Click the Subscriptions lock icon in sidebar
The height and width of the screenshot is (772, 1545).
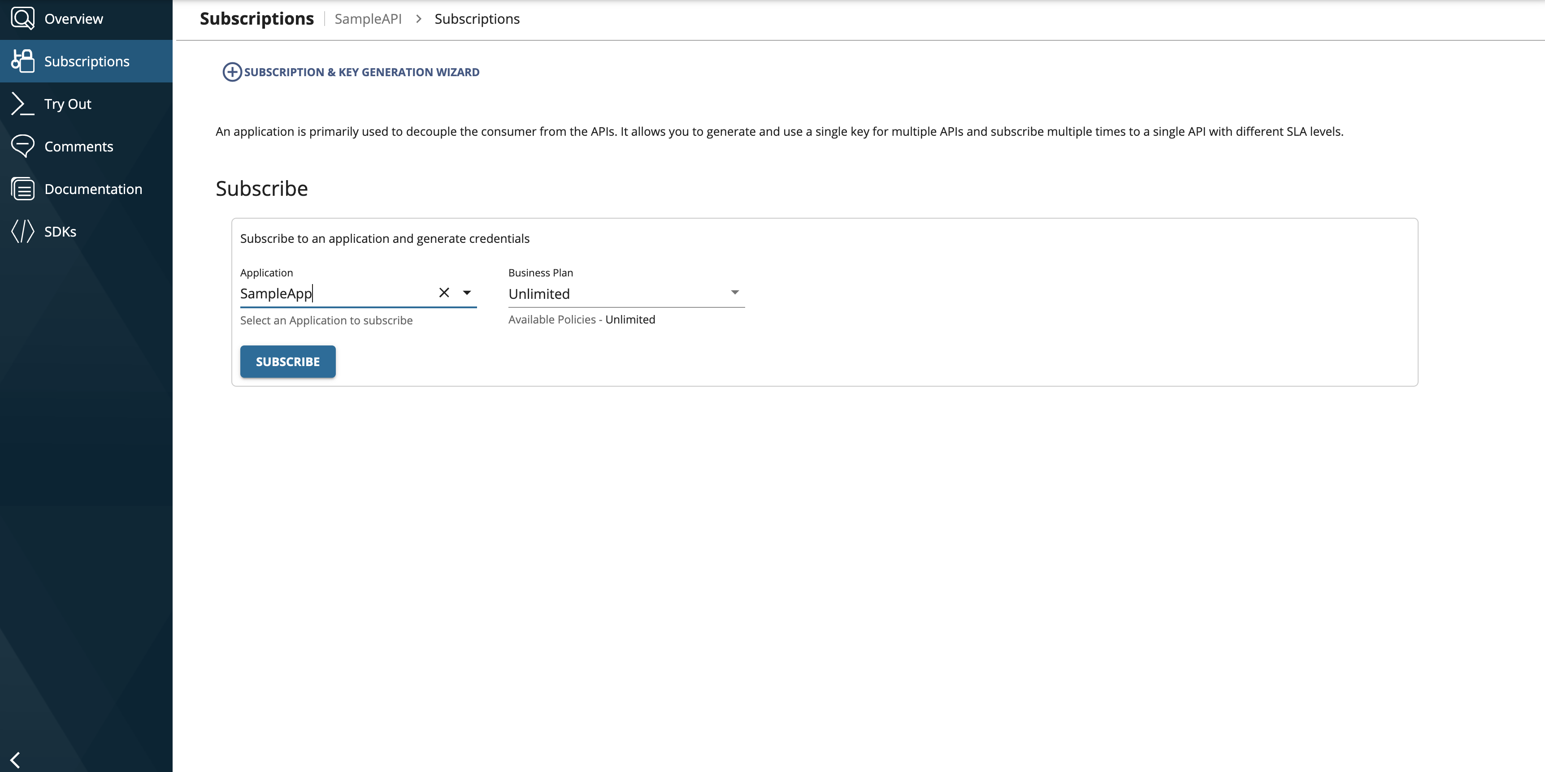(23, 61)
